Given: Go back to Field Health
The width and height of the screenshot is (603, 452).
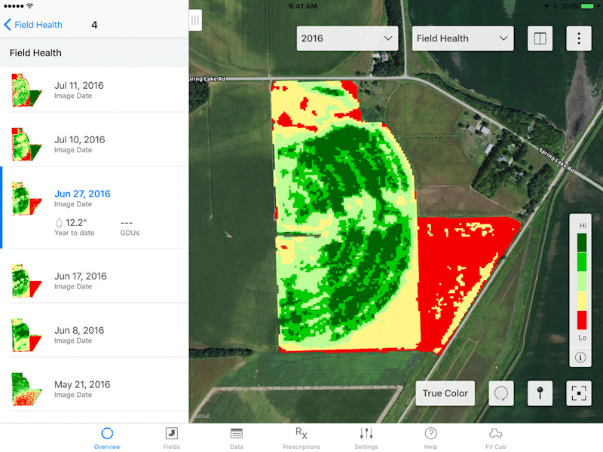Looking at the screenshot, I should [x=33, y=25].
